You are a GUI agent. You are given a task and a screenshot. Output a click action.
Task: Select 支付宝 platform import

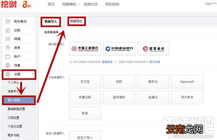[85, 82]
